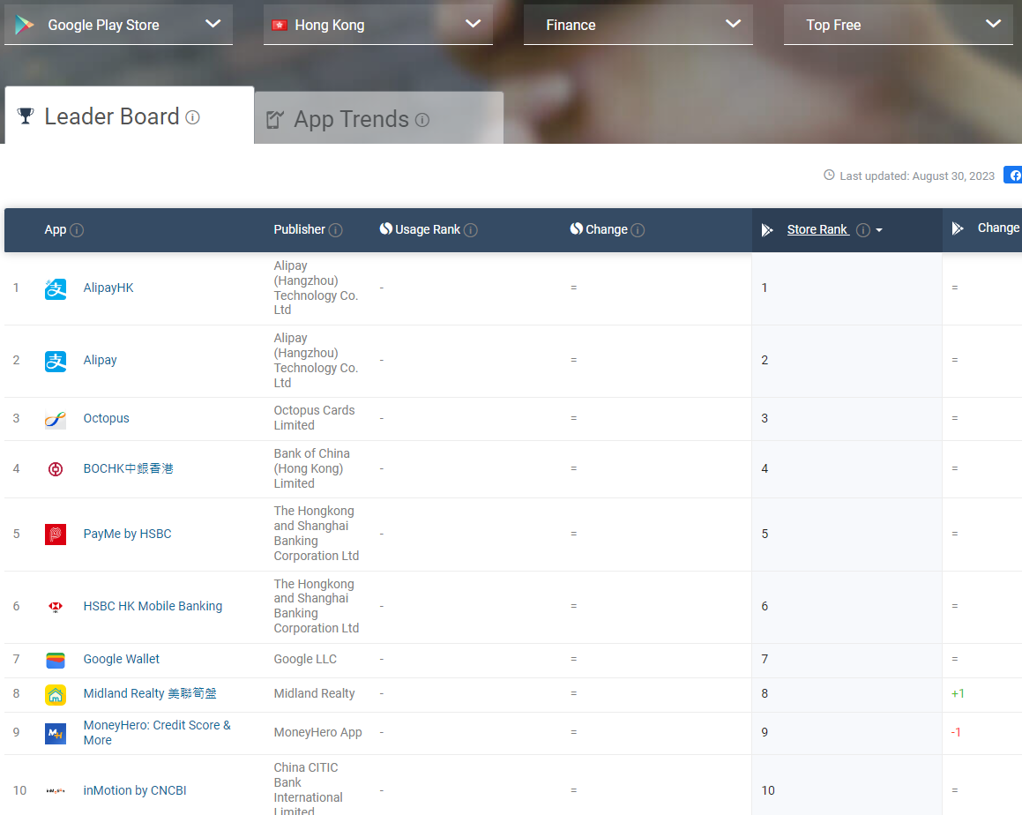Click the App Trends edit icon
This screenshot has width=1022, height=815.
[x=274, y=119]
